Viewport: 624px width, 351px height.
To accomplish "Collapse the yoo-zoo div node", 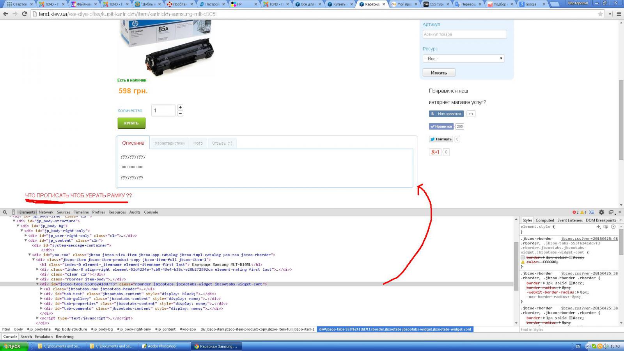I will coord(30,255).
